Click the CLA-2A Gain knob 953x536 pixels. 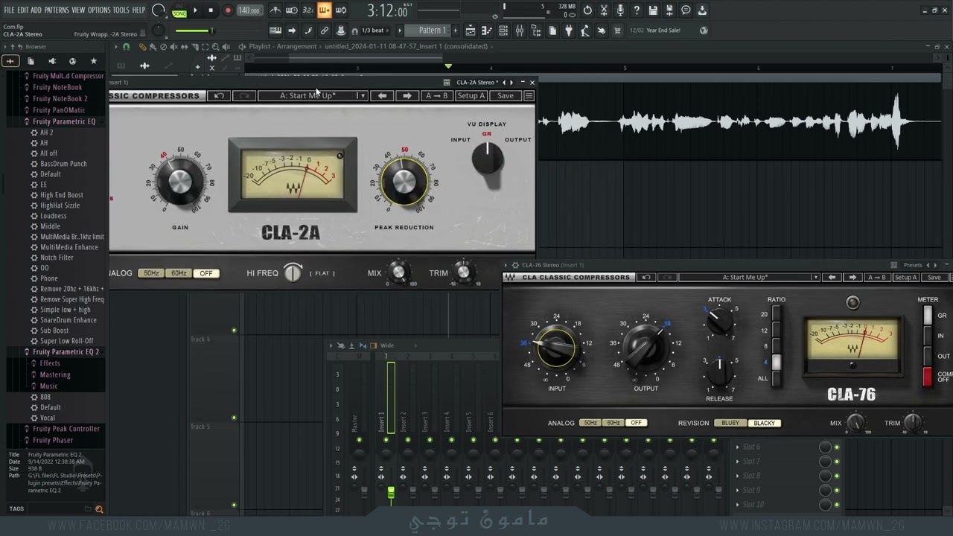click(x=180, y=181)
